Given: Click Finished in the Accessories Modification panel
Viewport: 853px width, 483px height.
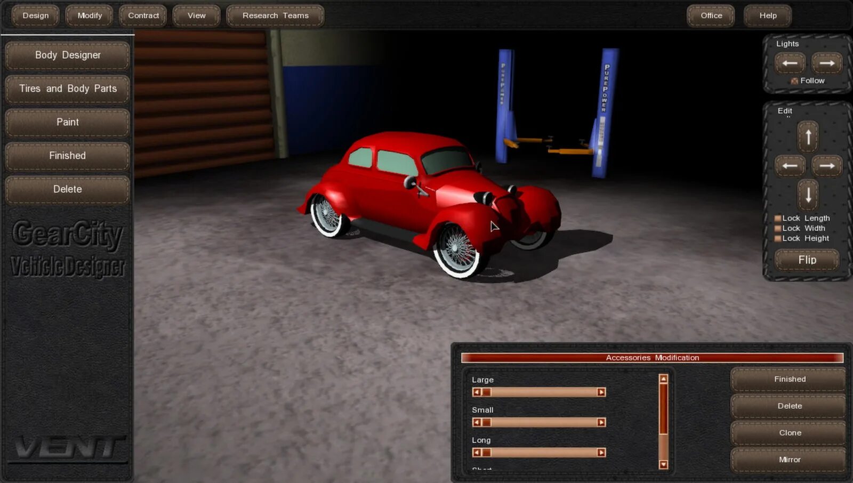Looking at the screenshot, I should tap(790, 379).
